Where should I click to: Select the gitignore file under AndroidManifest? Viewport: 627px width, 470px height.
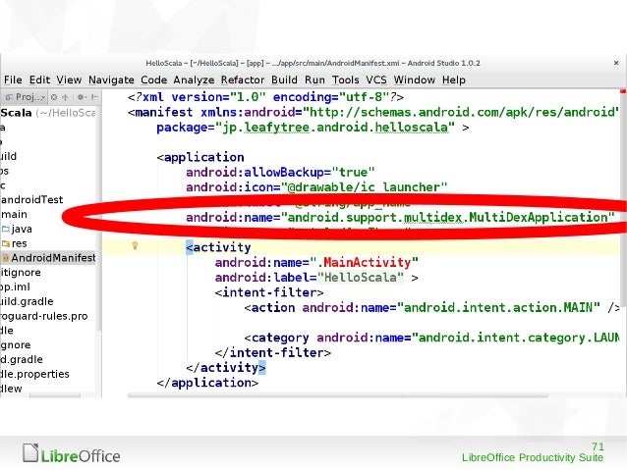[21, 273]
